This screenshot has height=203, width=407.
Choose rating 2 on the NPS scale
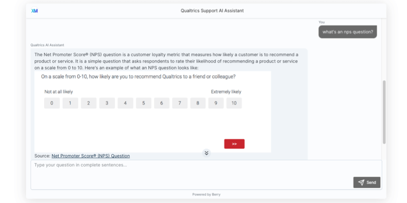tap(89, 103)
